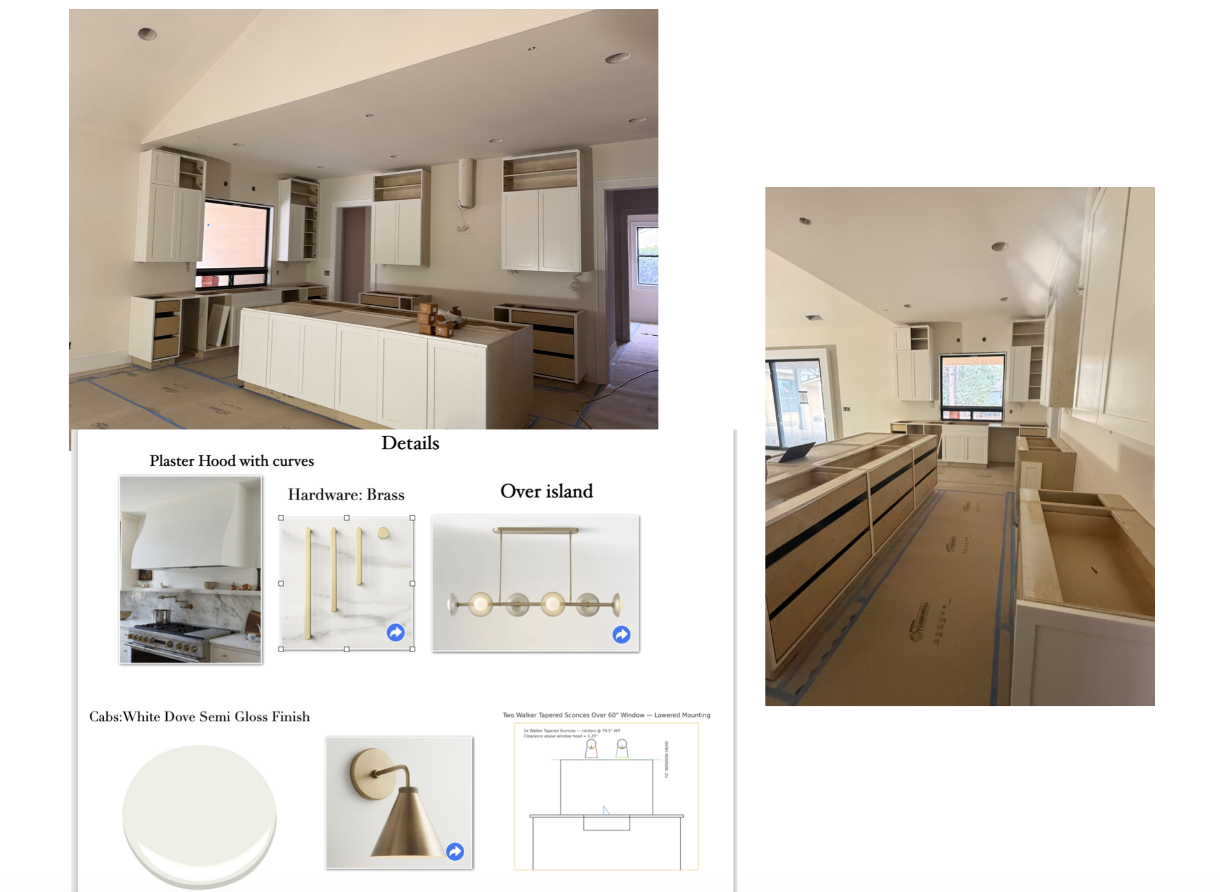This screenshot has width=1220, height=892.
Task: Select the "Over island" text label
Action: point(546,491)
